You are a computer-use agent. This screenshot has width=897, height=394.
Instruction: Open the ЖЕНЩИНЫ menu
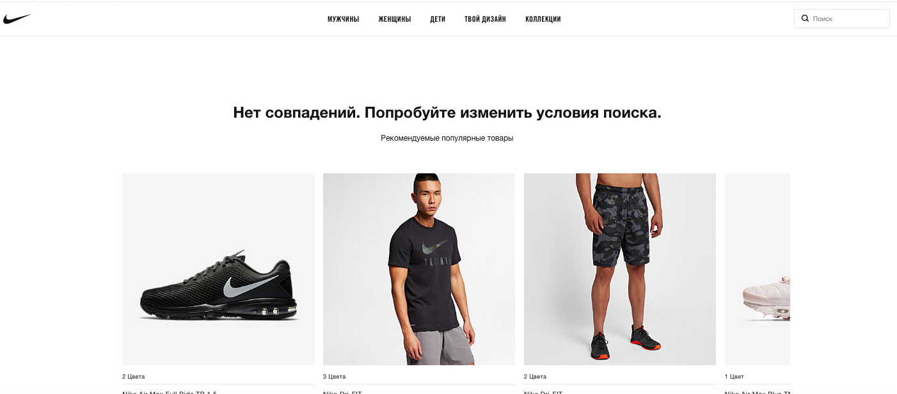point(394,19)
